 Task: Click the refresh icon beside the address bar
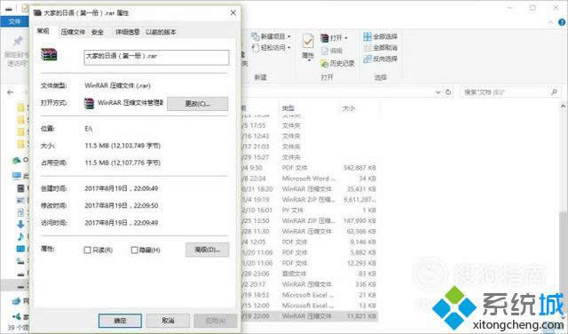pyautogui.click(x=448, y=92)
